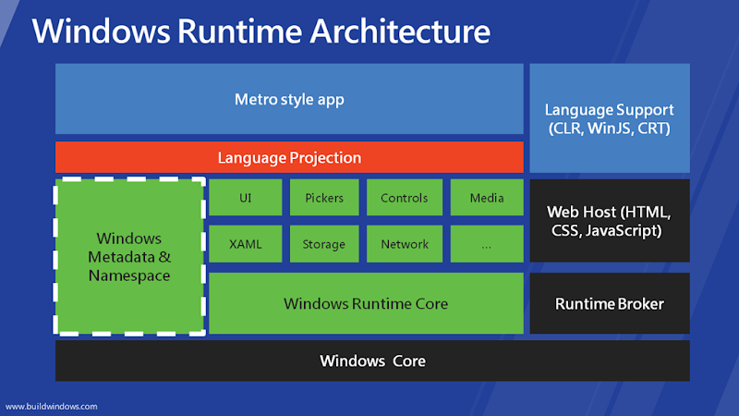Open the www.buildwindows.com link

52,406
